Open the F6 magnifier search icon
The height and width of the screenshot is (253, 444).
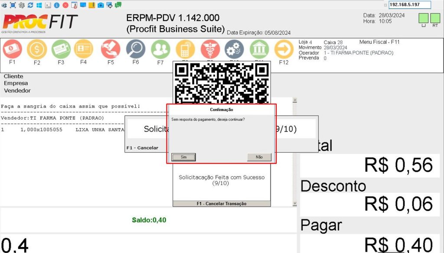point(136,49)
